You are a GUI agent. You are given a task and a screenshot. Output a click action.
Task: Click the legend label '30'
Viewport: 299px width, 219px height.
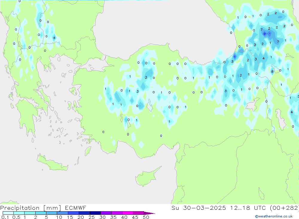(x=102, y=217)
